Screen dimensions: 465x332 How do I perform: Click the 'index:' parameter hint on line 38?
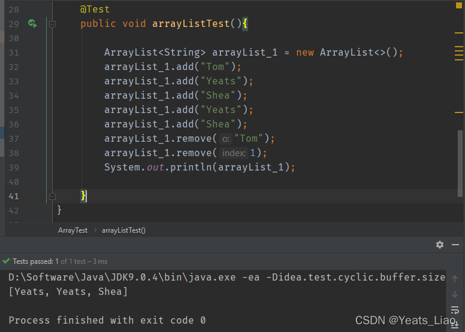click(234, 153)
